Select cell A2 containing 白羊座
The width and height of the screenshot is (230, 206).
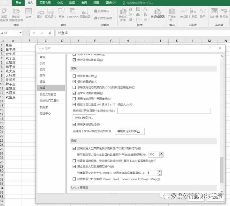13,50
